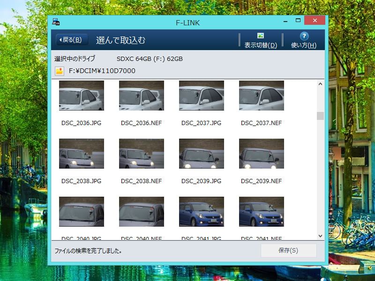
Task: Click the scrollbar up arrow
Action: coord(321,84)
